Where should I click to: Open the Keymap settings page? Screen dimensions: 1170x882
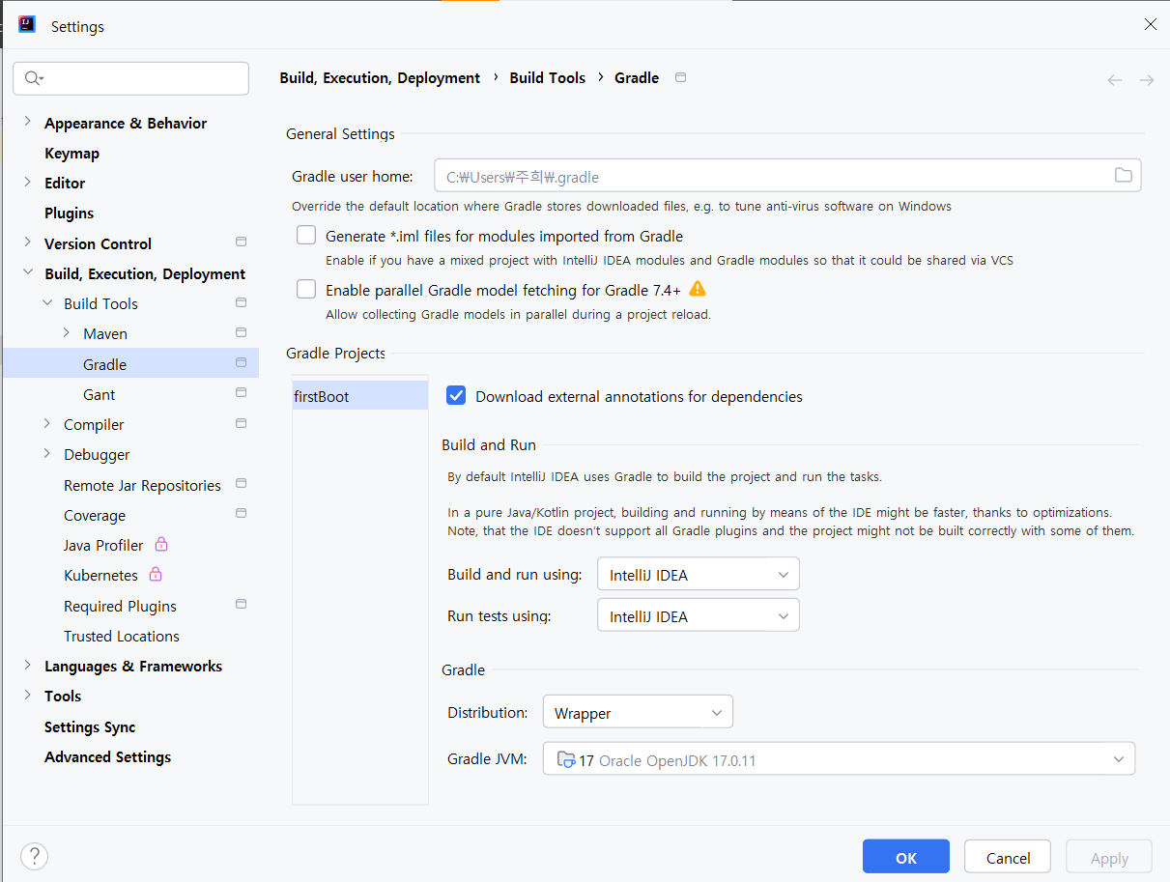click(71, 153)
